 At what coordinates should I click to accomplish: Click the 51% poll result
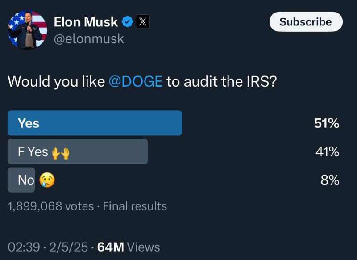pos(326,123)
